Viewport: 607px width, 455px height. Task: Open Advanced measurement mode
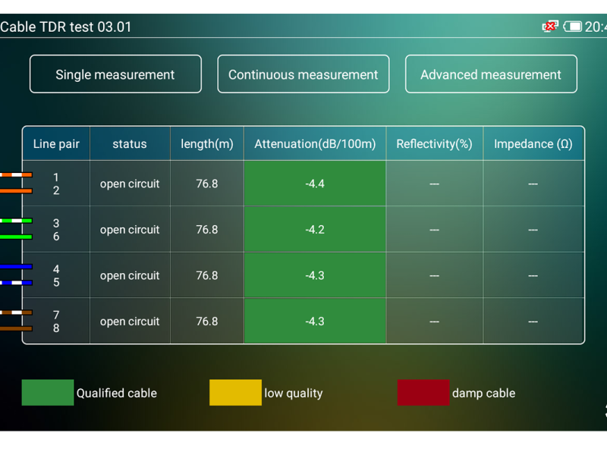[x=491, y=74]
